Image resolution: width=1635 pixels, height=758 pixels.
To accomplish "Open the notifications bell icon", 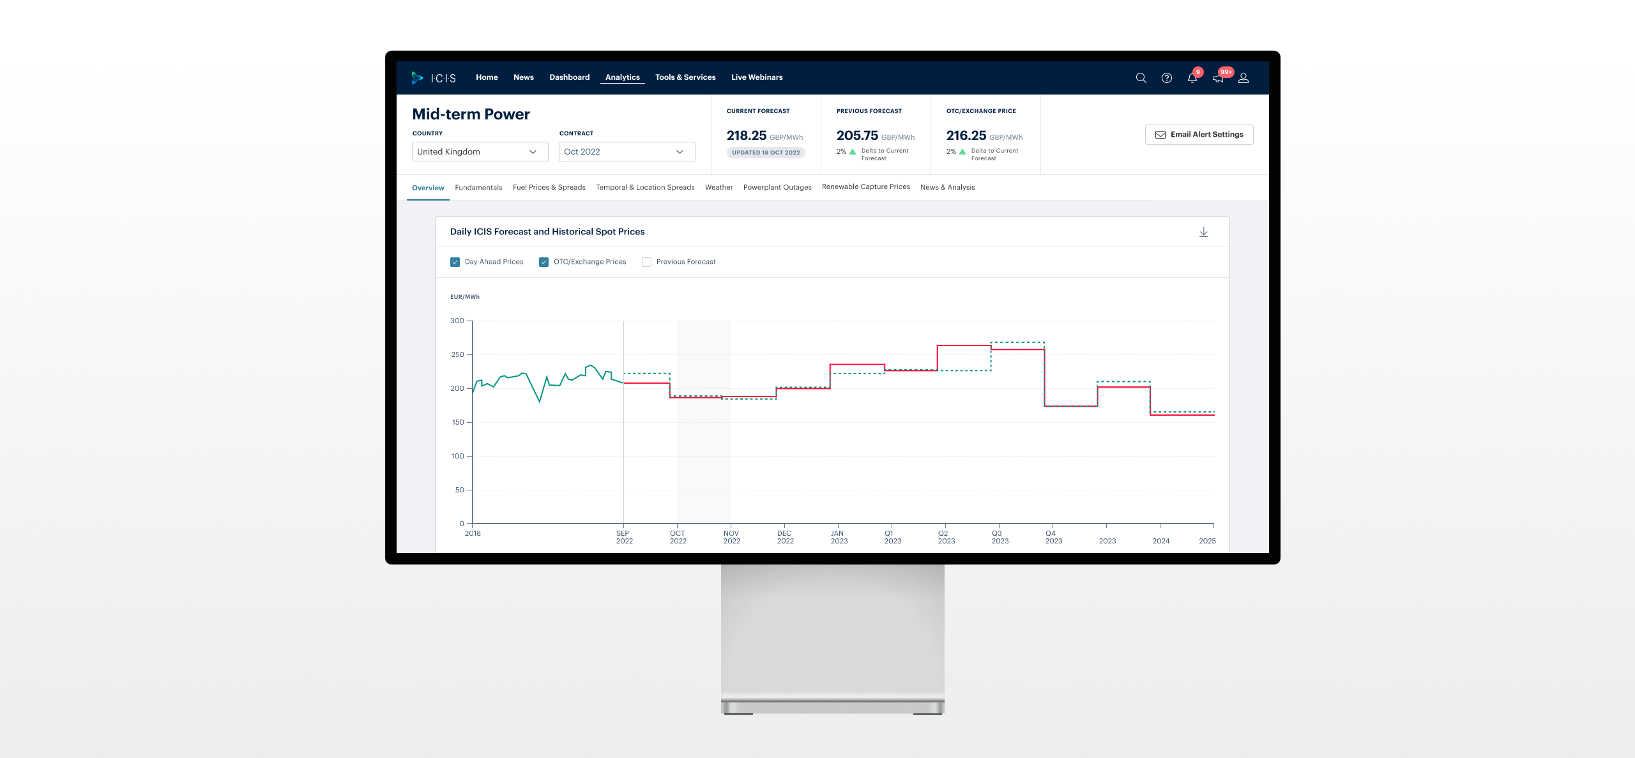I will pos(1192,78).
